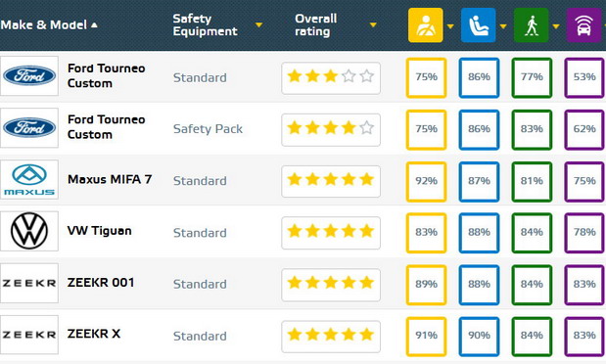
Task: Click the arrow next to the green pedestrian icon
Action: (556, 26)
